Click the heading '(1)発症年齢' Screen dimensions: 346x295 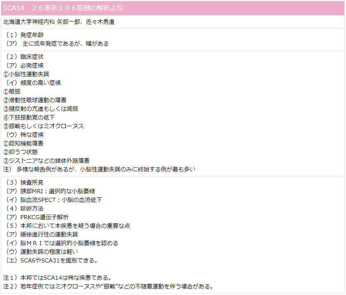tap(24, 35)
